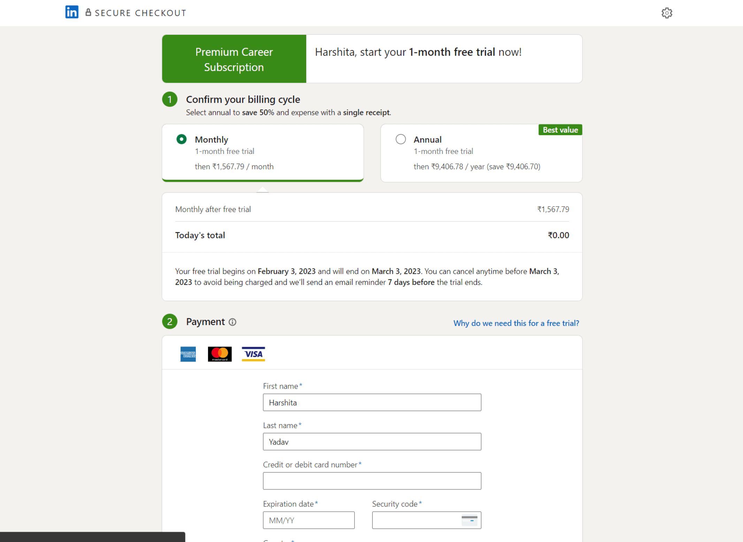The height and width of the screenshot is (542, 743).
Task: Select the Monthly billing radio button
Action: pyautogui.click(x=181, y=139)
